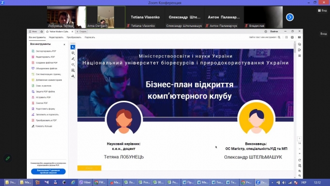The image size is (330, 186).
Task: Switch to Все инструменты tab
Action: click(x=37, y=37)
